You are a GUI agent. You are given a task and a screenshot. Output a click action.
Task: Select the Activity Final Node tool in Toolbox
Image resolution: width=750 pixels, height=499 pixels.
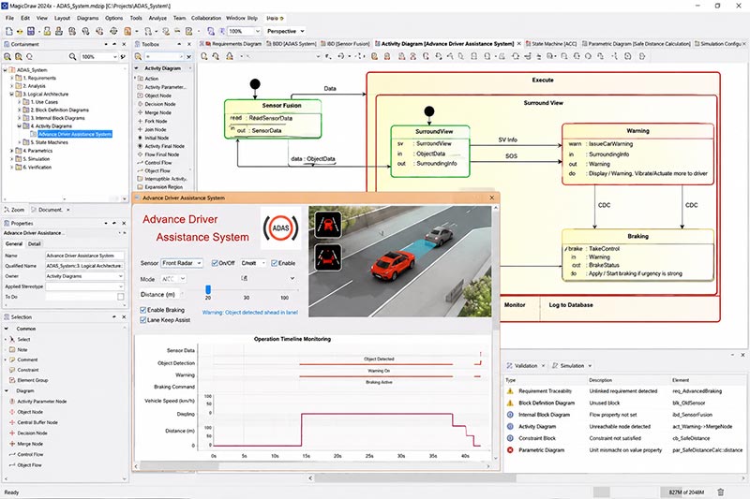pyautogui.click(x=164, y=146)
